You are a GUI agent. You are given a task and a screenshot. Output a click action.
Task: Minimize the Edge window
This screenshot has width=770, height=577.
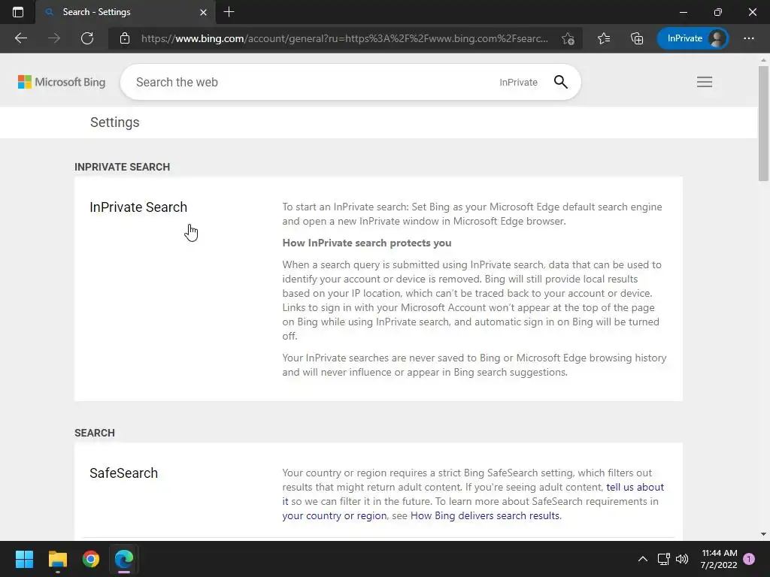click(683, 12)
